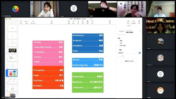Click the Photography line in red box
Image resolution: width=176 pixels, height=99 pixels.
point(48,70)
